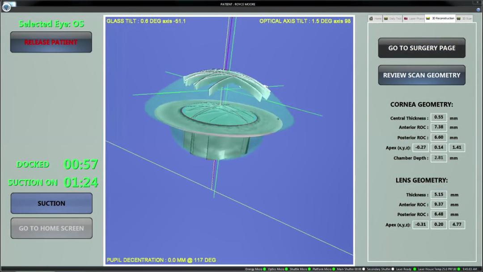Switch to the Home tab
483x272 pixels.
pos(375,18)
